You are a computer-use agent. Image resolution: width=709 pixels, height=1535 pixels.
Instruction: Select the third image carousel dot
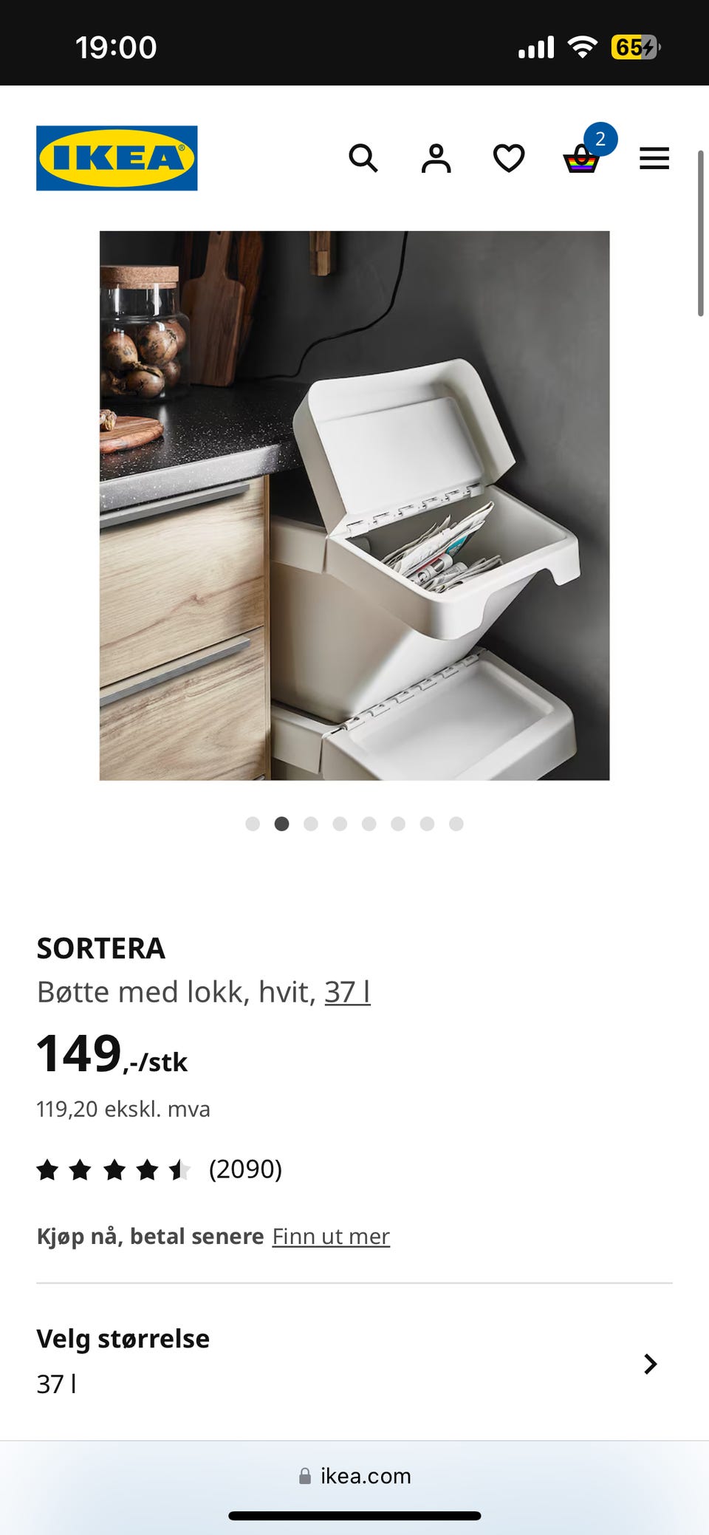pyautogui.click(x=311, y=824)
